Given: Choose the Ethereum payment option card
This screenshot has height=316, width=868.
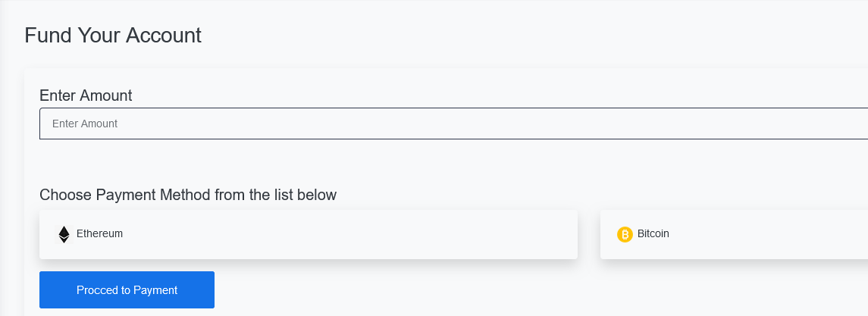Looking at the screenshot, I should tap(309, 234).
